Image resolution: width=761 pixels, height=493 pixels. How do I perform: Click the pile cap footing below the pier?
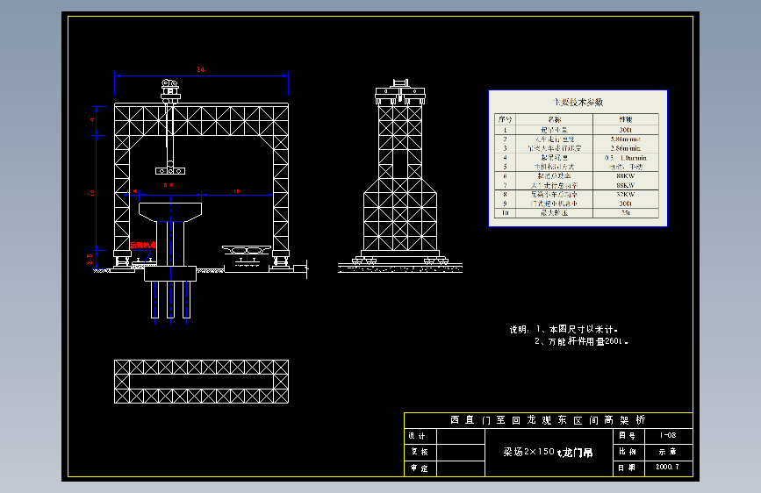click(x=170, y=274)
